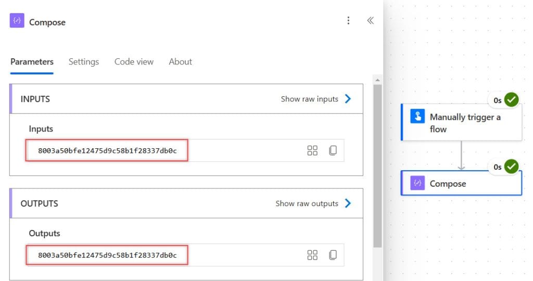Screen dimensions: 533x281
Task: Click the grid view icon in Outputs row
Action: 312,255
